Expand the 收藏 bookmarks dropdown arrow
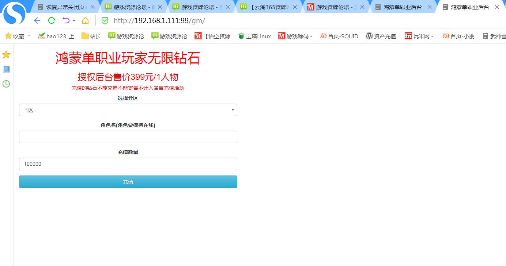This screenshot has height=266, width=506. coord(29,36)
